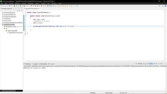Viewport: 167px width, 94px height.
Task: Toggle Scroll Lock in Console toolbar
Action: (146, 64)
